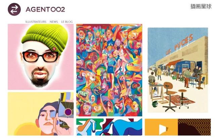Click the brown zigzag pattern thumbnail area

(194, 127)
